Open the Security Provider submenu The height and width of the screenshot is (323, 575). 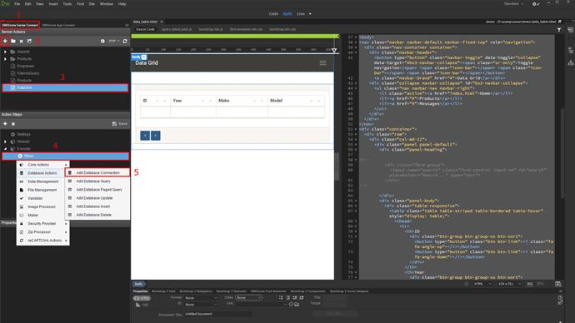[x=42, y=224]
